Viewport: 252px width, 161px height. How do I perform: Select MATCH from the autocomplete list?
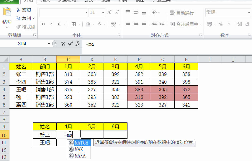point(79,143)
